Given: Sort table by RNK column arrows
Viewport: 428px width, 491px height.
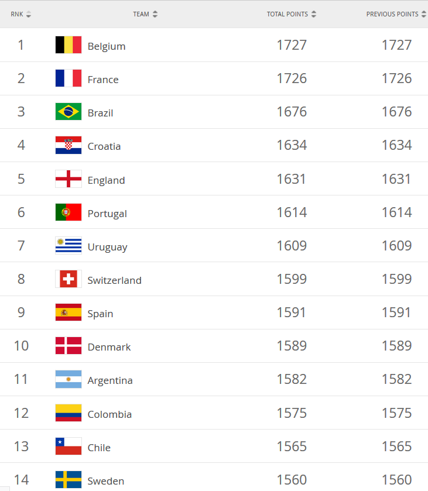Looking at the screenshot, I should pos(29,14).
